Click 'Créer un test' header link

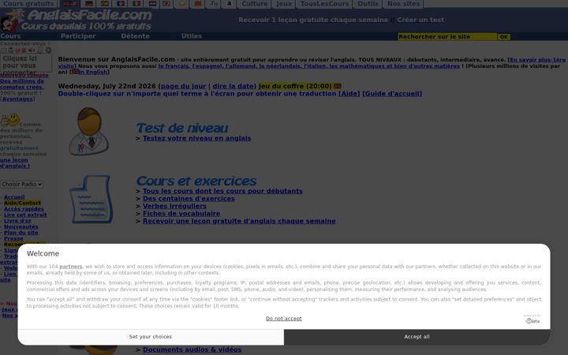(420, 20)
